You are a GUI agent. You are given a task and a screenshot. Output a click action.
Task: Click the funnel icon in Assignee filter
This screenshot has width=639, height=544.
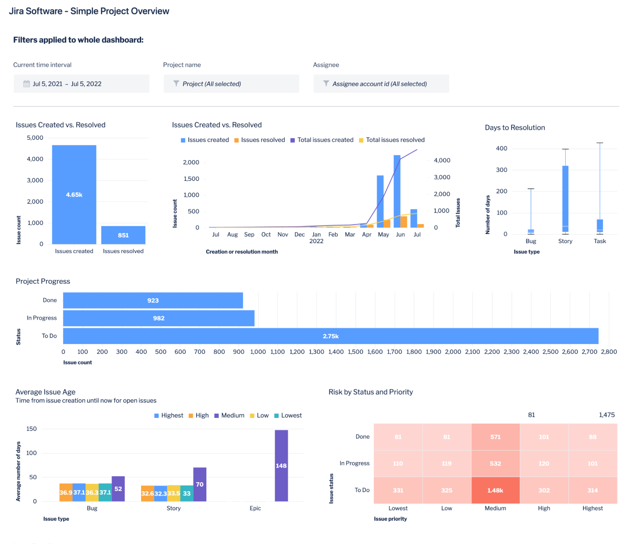[326, 83]
